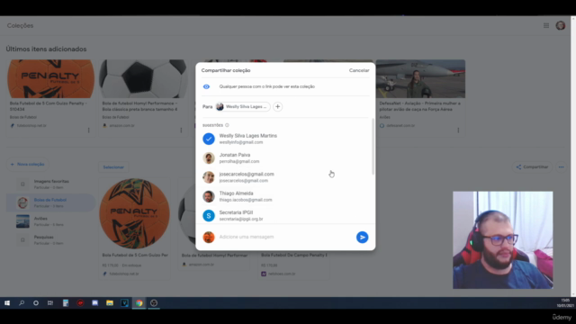The image size is (576, 324).
Task: Click the Secretaria IPGII name text
Action: (x=236, y=212)
